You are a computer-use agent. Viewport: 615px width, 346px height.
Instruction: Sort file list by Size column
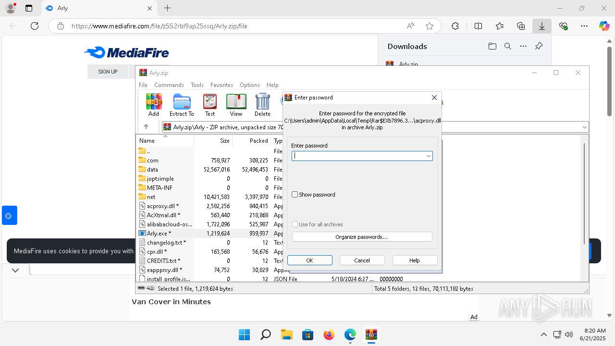pos(213,141)
